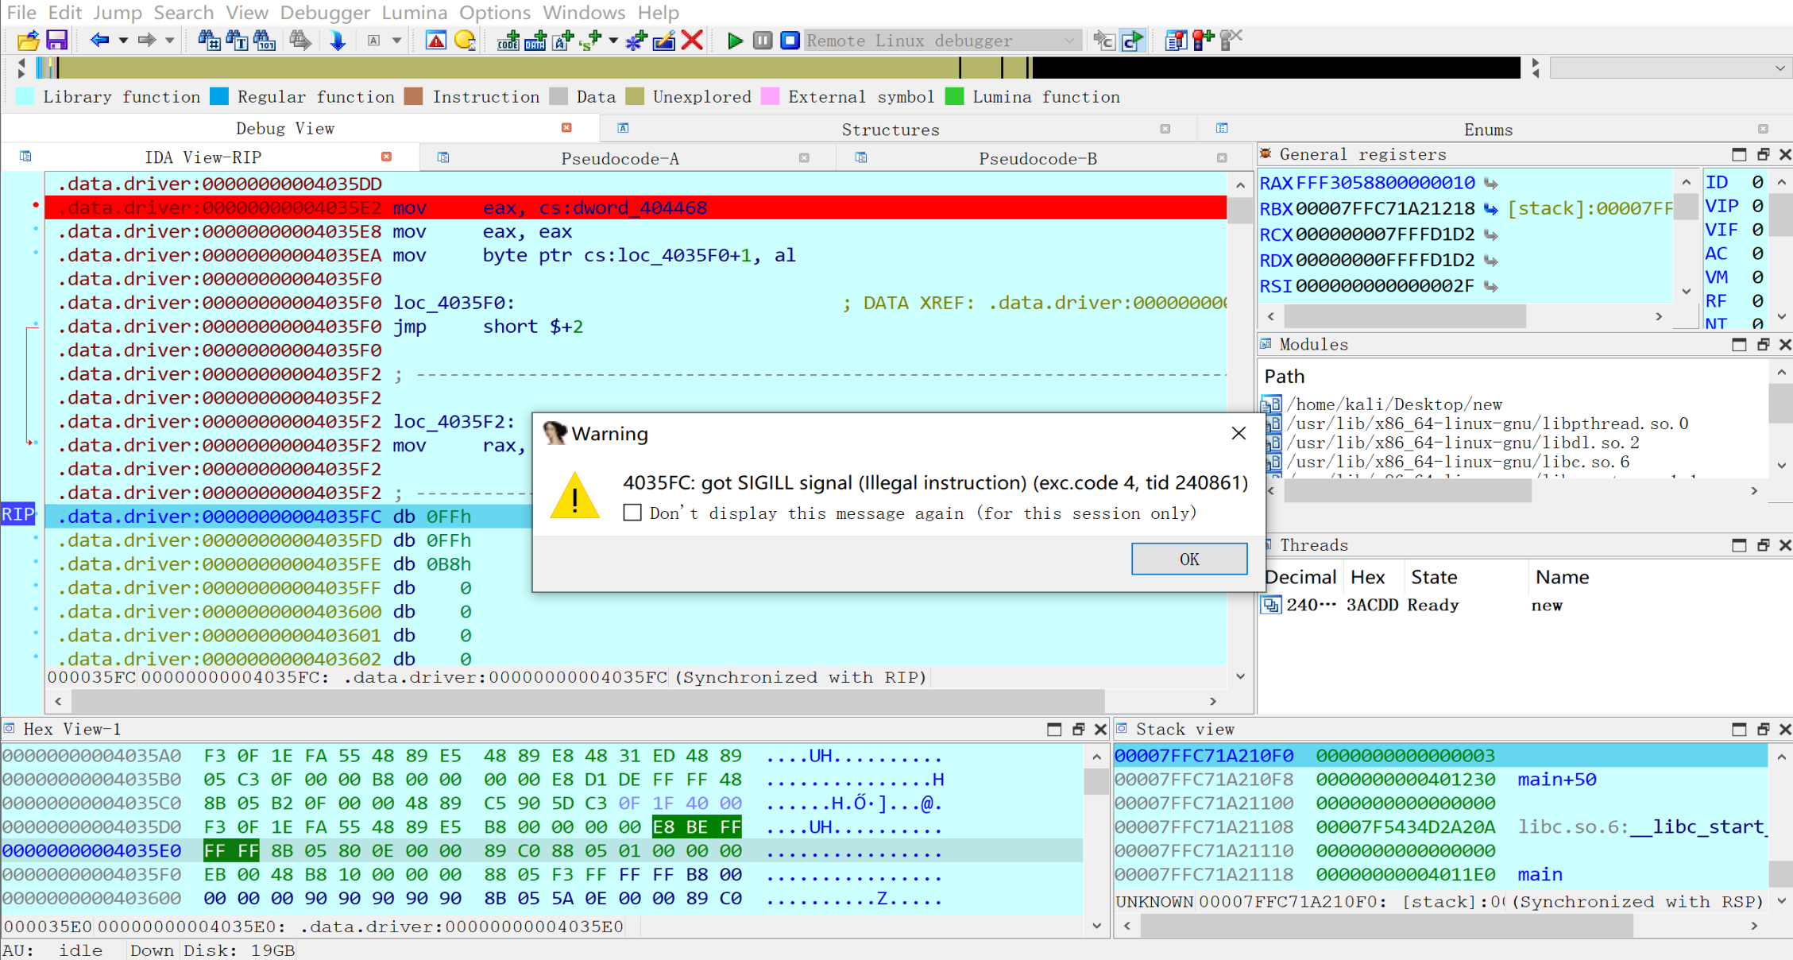The width and height of the screenshot is (1793, 960).
Task: Open a file with the folder icon
Action: coord(28,40)
